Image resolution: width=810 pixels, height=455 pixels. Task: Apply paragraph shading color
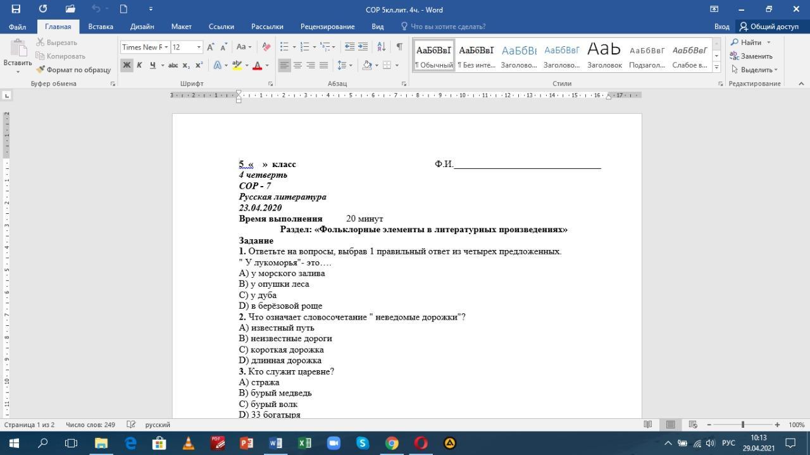pyautogui.click(x=366, y=65)
